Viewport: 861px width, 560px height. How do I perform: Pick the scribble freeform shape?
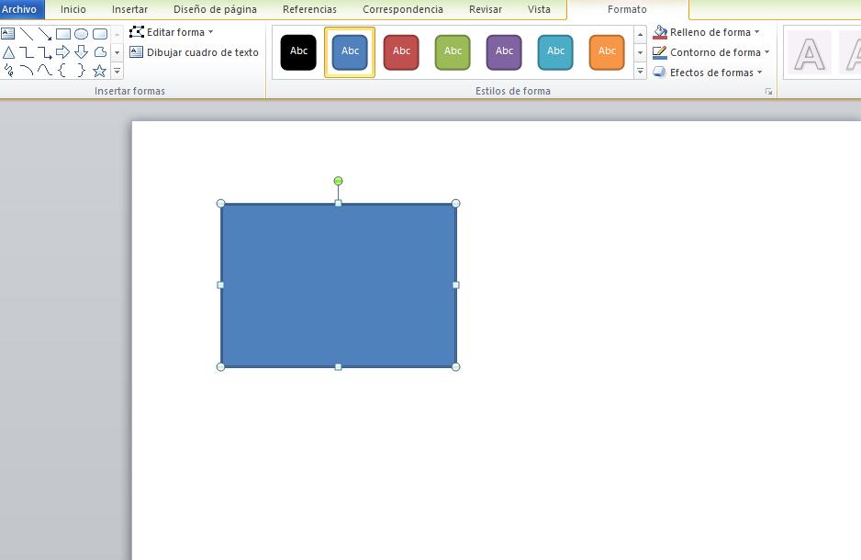[8, 71]
